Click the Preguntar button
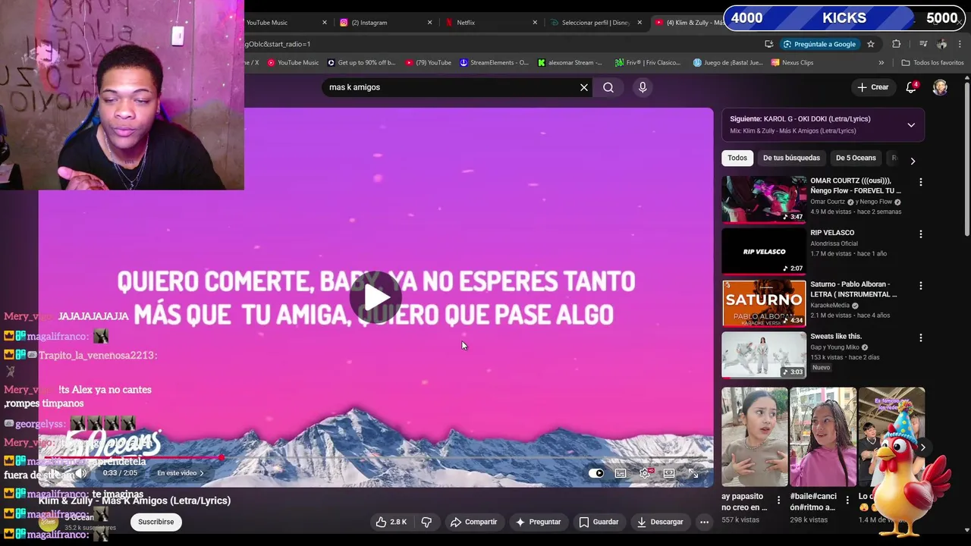 tap(538, 522)
